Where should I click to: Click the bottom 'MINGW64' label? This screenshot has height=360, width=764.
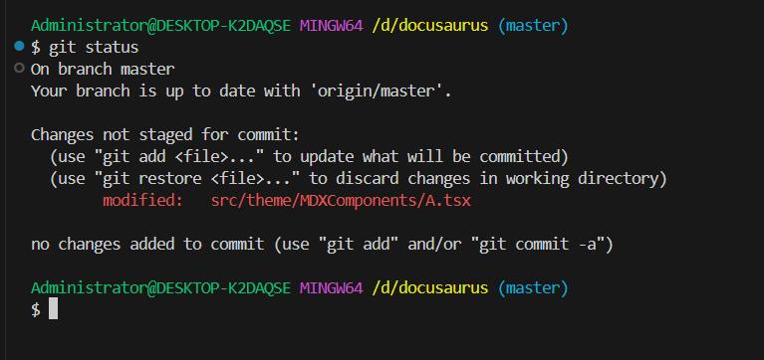tap(332, 288)
